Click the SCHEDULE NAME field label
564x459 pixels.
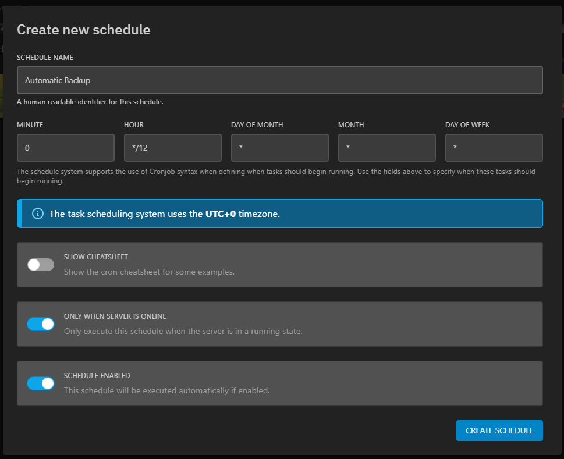click(45, 58)
